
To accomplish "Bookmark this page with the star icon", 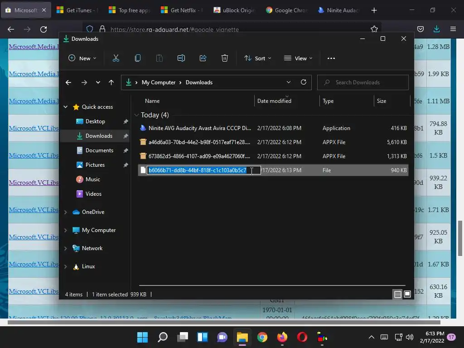I will [x=374, y=29].
